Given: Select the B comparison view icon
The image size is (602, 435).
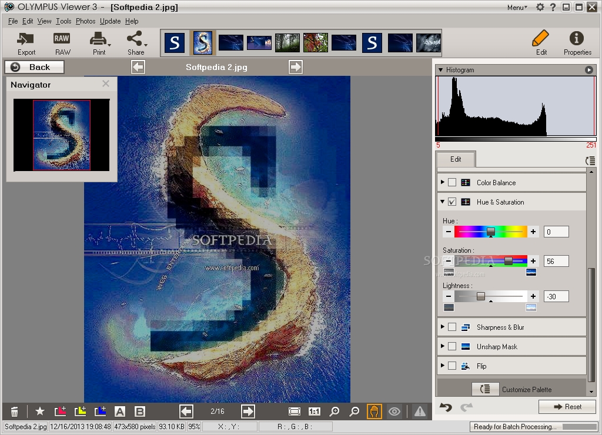Looking at the screenshot, I should click(140, 411).
